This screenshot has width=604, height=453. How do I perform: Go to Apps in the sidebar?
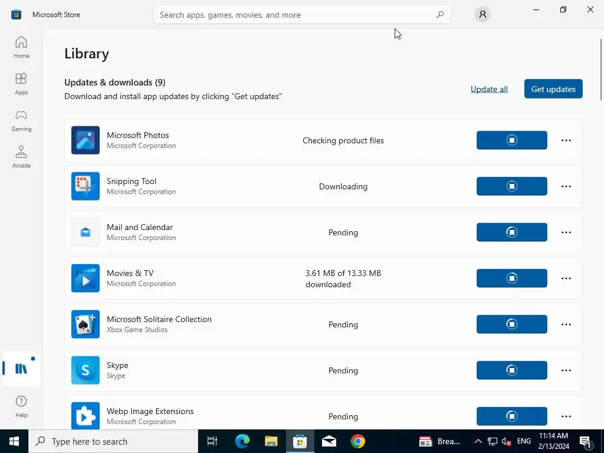pos(21,84)
